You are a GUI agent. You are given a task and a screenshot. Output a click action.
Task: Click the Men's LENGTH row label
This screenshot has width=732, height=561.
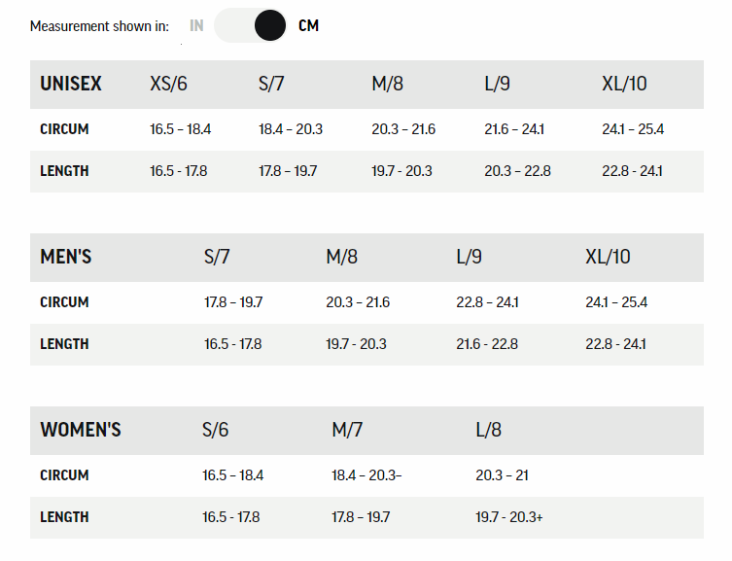[x=64, y=344]
